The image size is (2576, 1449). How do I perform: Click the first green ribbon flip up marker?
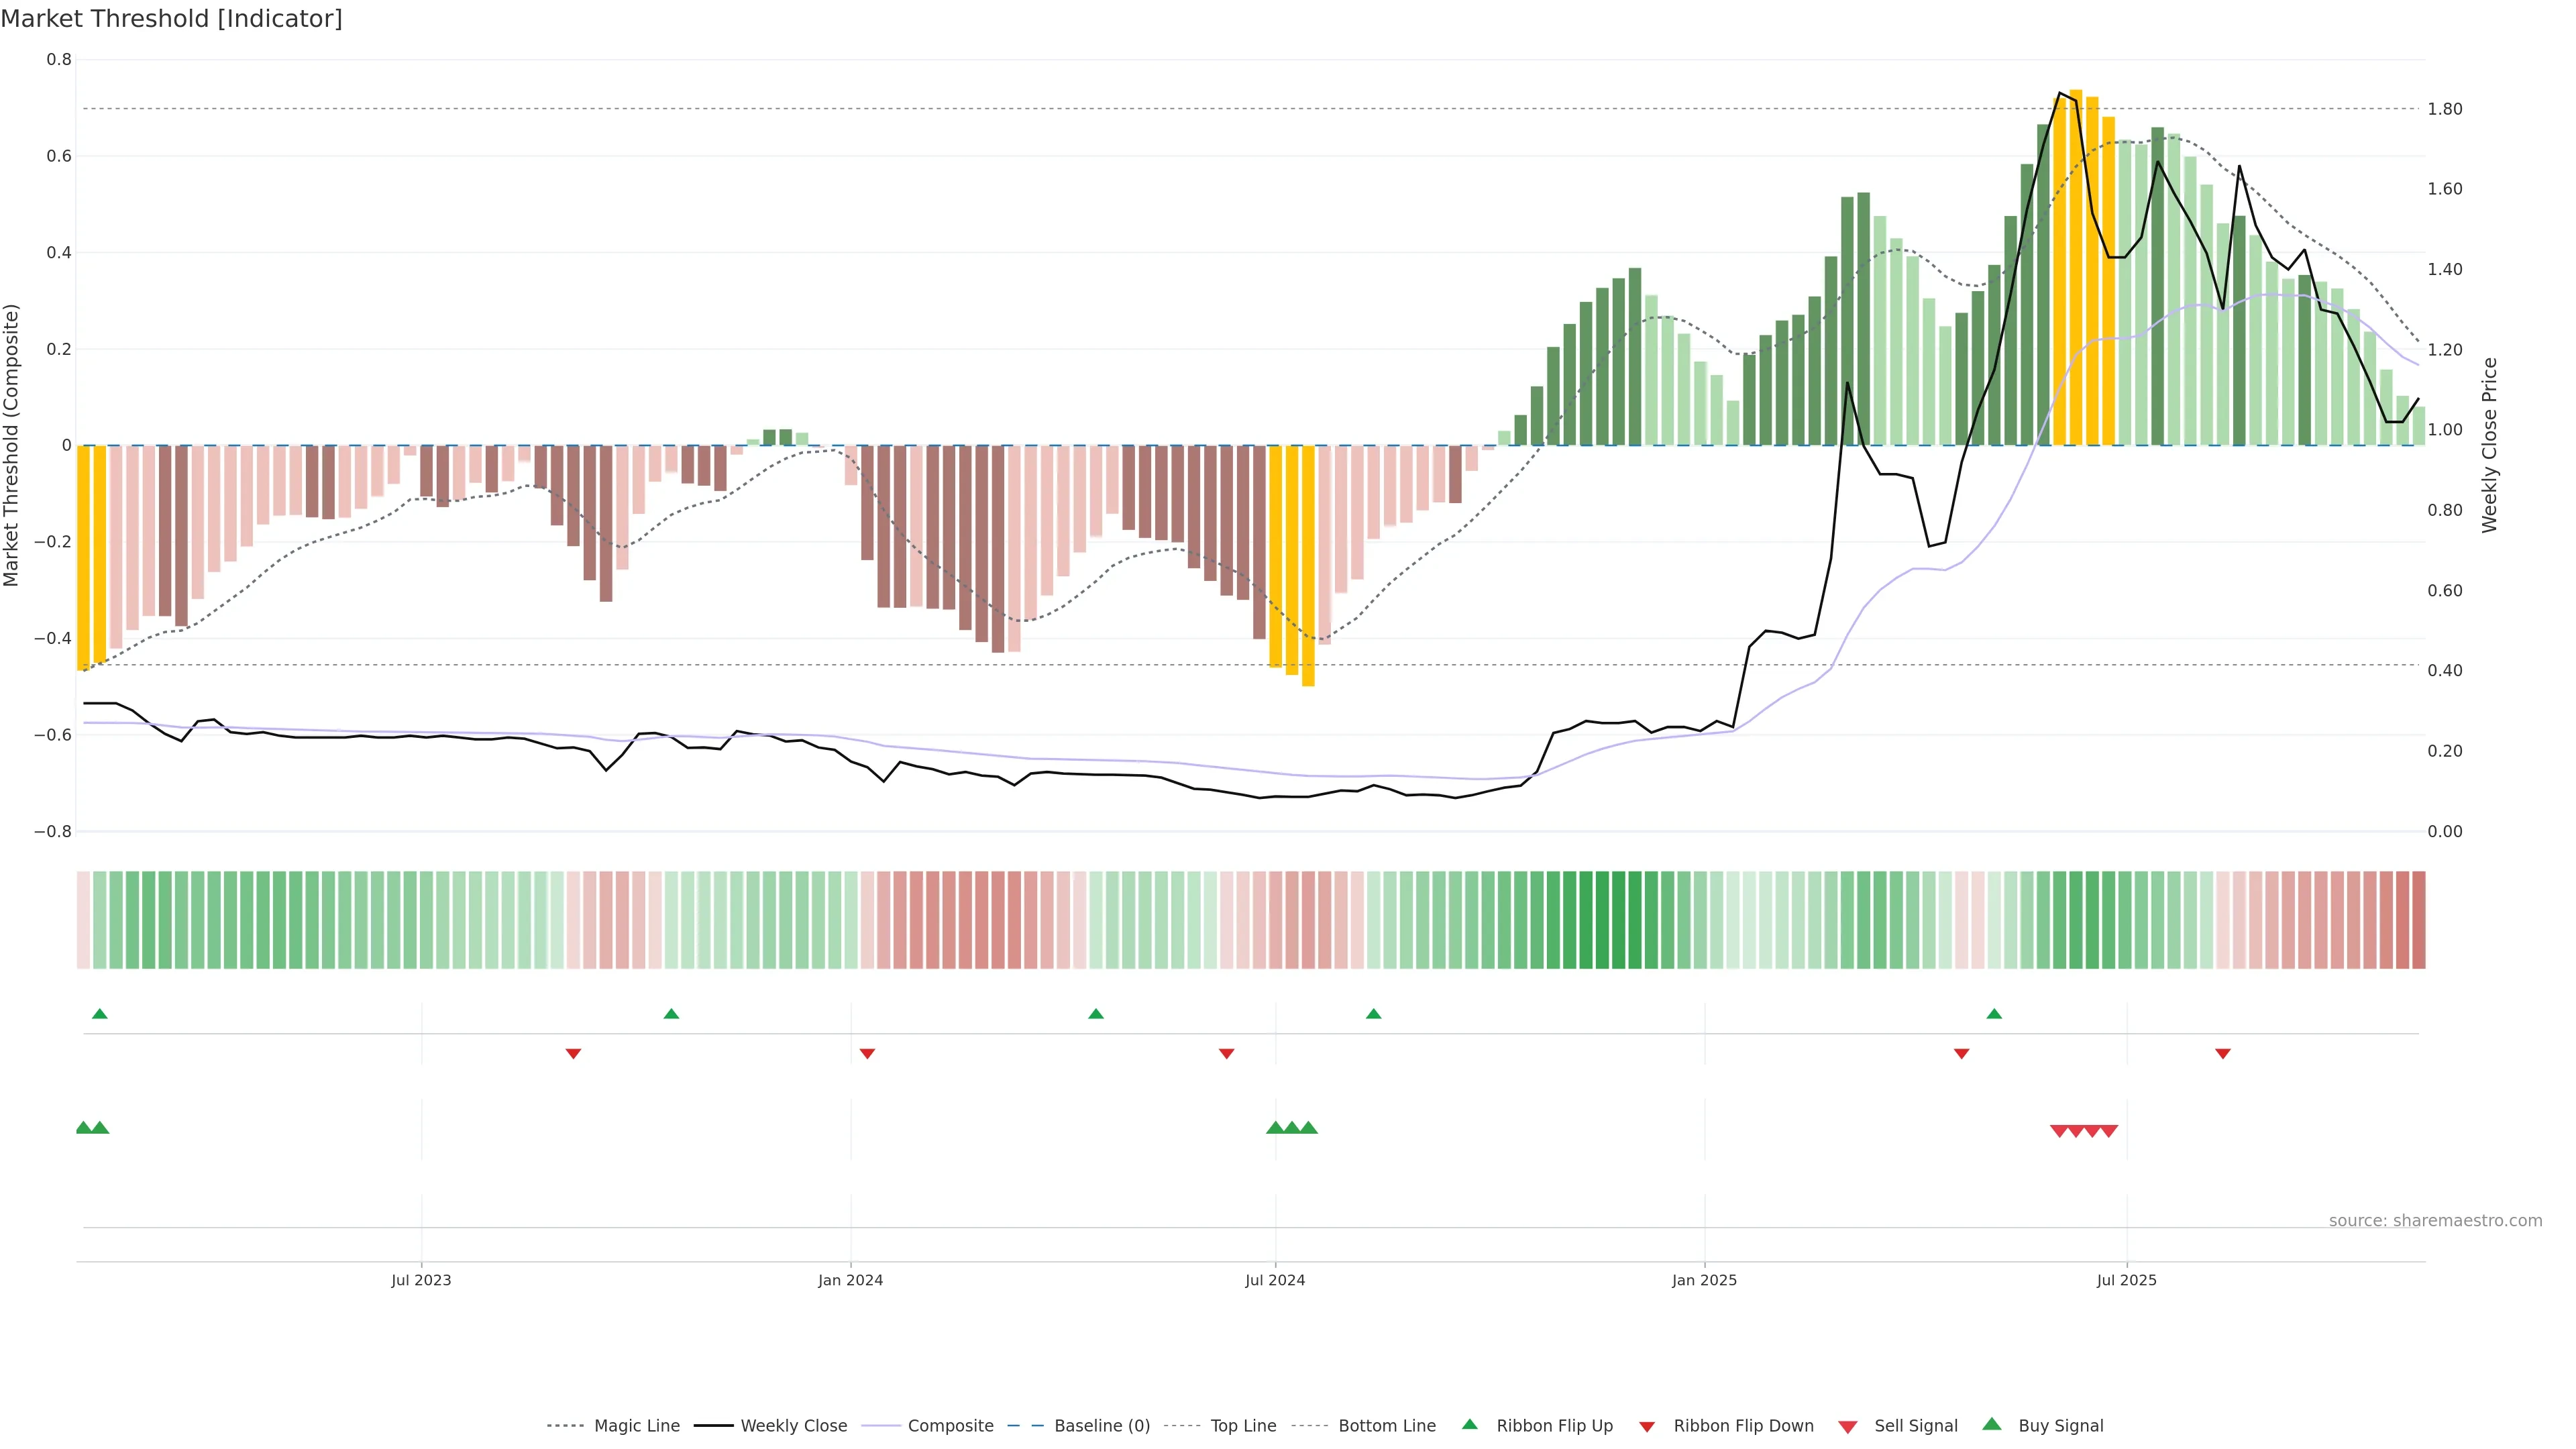pyautogui.click(x=100, y=1014)
